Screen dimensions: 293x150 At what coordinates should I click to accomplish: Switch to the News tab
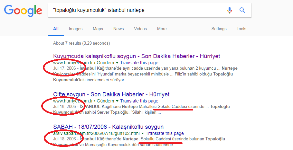(118, 29)
